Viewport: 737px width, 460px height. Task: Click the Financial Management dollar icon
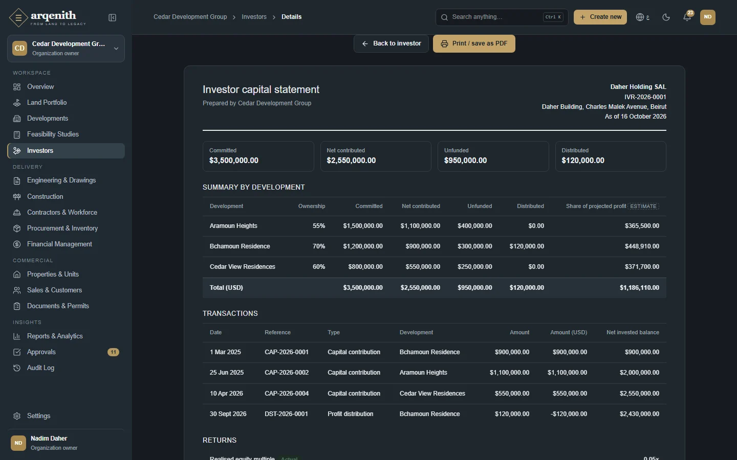coord(17,244)
